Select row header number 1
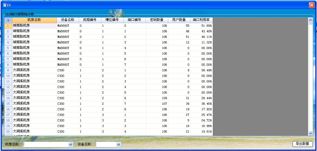This screenshot has height=151, width=317. point(8,26)
